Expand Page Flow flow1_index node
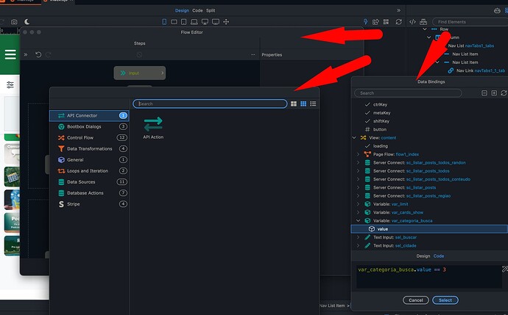This screenshot has width=508, height=315. pos(358,154)
